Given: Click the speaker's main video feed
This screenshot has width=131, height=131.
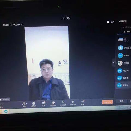Looking at the screenshot, I should pyautogui.click(x=47, y=63).
